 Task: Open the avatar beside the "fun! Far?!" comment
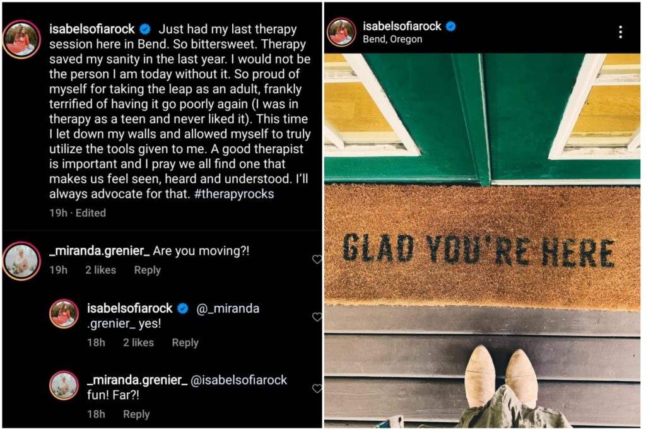coord(64,385)
